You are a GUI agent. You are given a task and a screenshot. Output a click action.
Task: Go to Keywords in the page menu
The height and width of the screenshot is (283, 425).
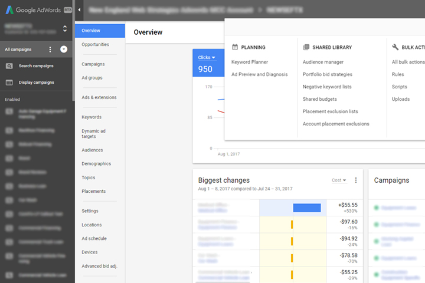tap(91, 117)
